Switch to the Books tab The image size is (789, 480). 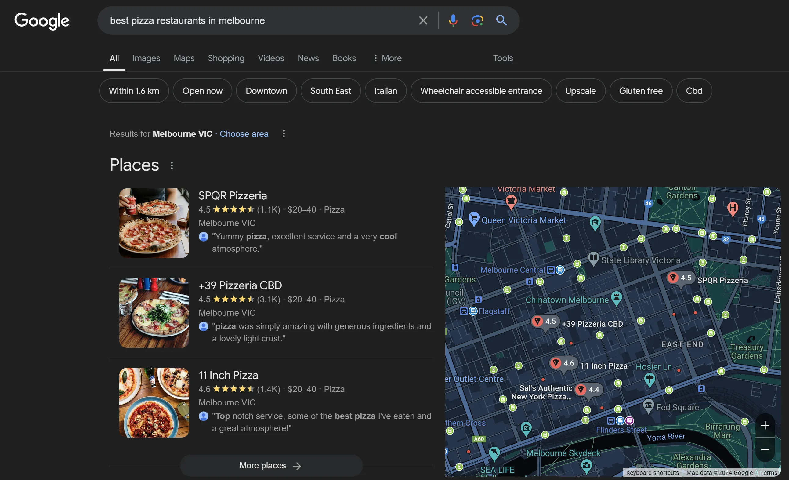click(x=344, y=58)
